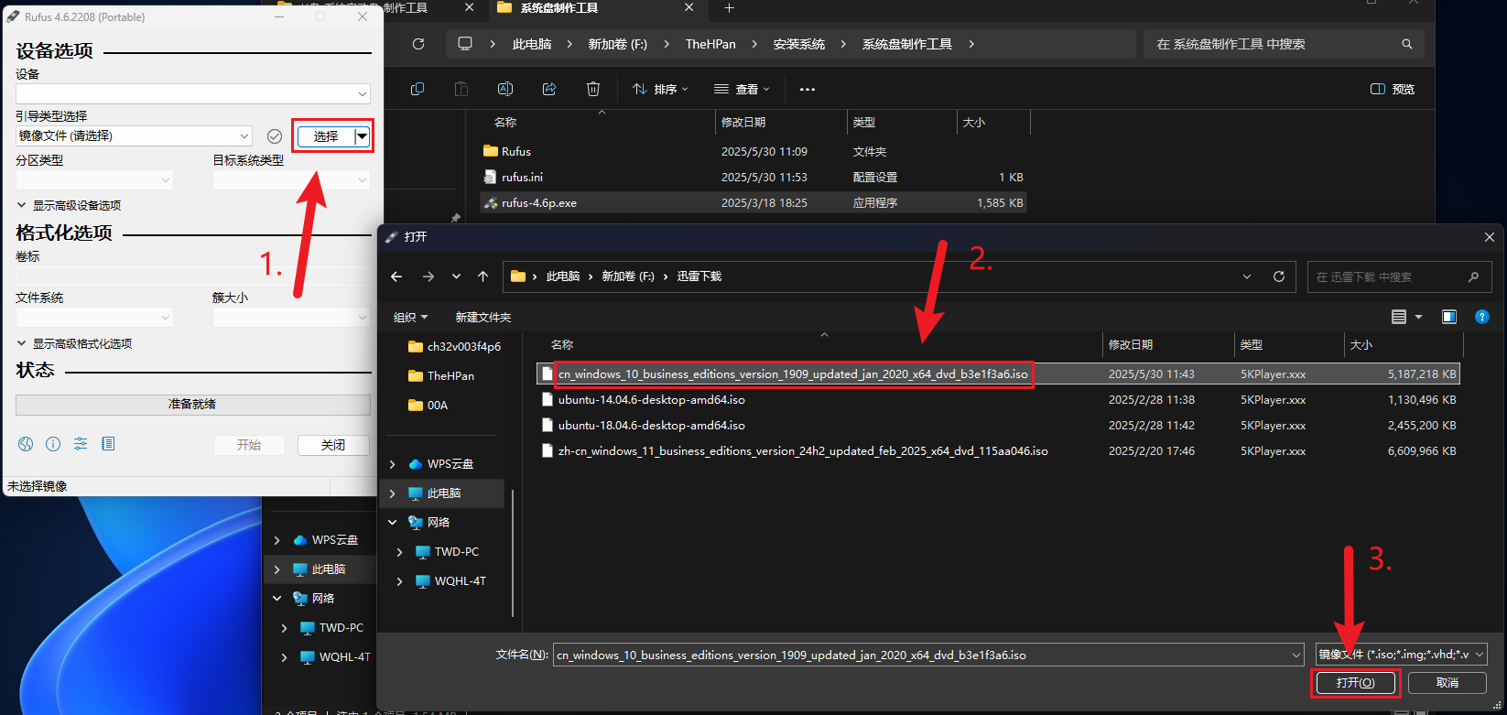Viewport: 1507px width, 715px height.
Task: Click TheHPan in Explorer breadcrumb
Action: click(710, 44)
